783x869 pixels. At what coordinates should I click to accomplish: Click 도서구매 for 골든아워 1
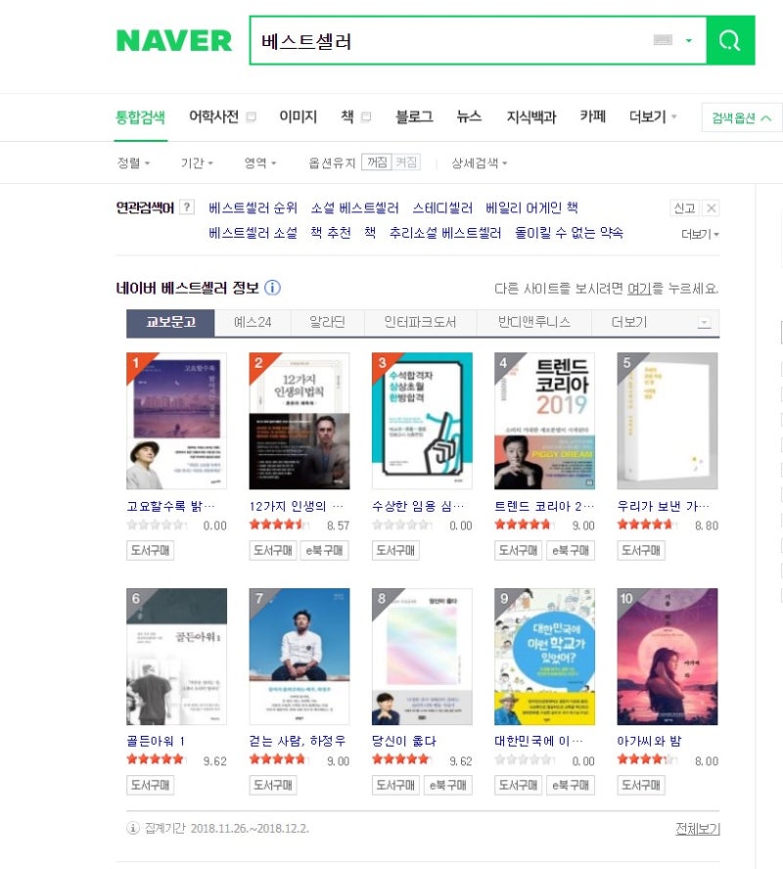[150, 785]
